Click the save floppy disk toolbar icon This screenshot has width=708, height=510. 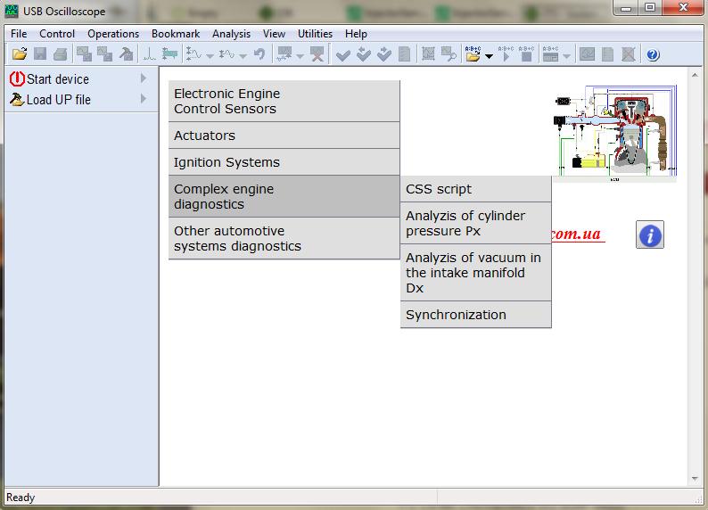[39, 54]
